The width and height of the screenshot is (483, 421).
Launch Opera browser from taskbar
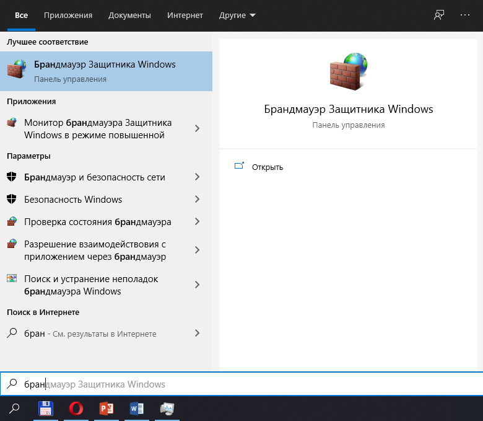(76, 409)
